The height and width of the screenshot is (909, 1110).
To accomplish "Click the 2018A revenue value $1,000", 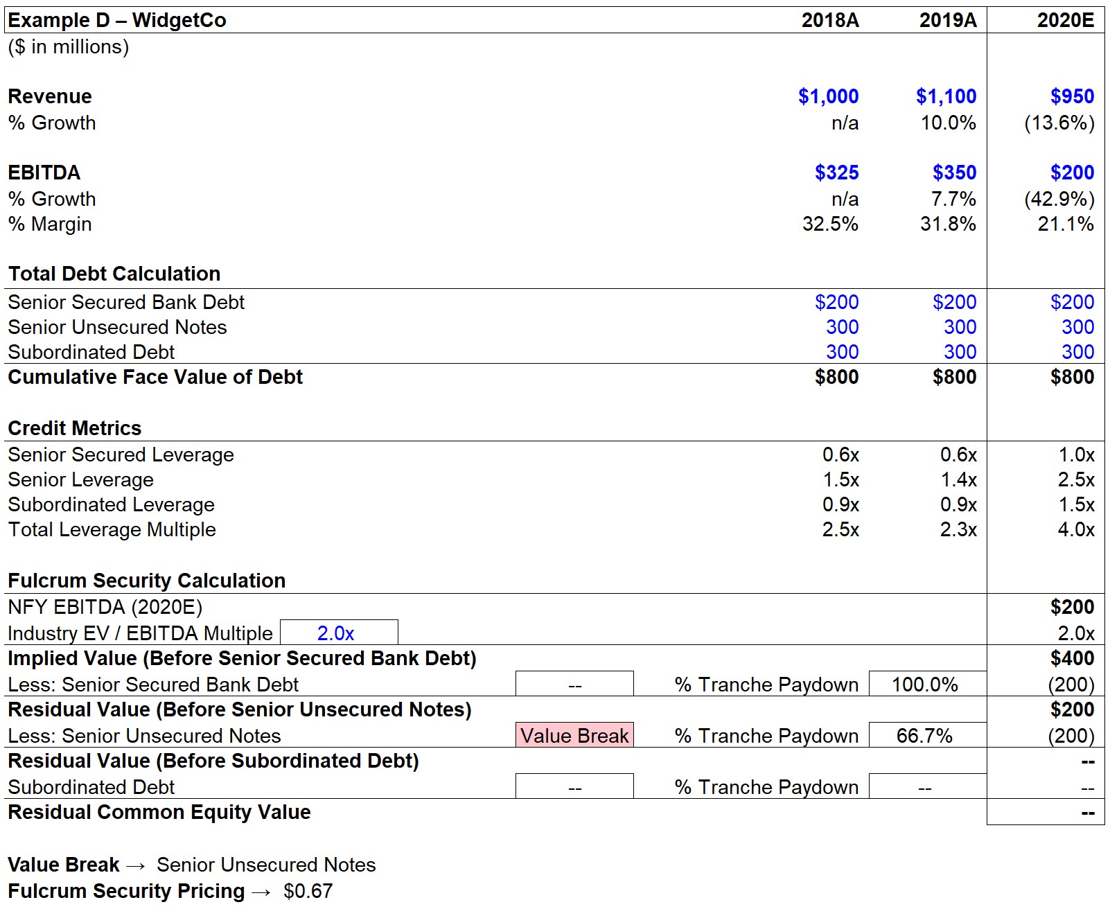I will [x=828, y=96].
